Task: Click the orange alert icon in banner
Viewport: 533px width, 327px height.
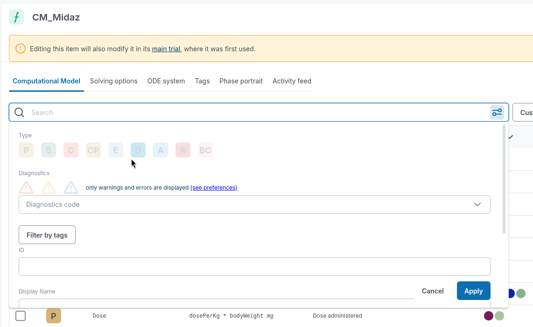Action: tap(21, 48)
